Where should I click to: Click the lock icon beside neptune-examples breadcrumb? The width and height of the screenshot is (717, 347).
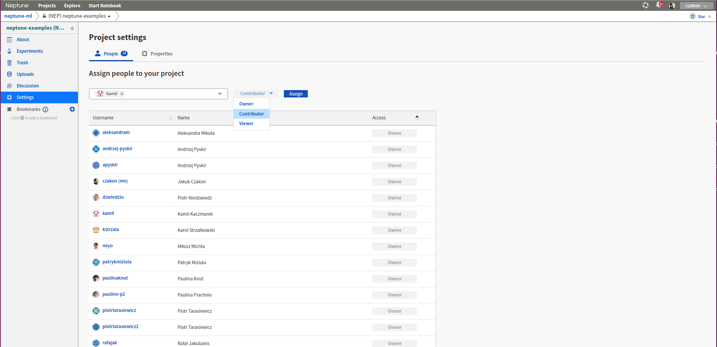[x=44, y=16]
